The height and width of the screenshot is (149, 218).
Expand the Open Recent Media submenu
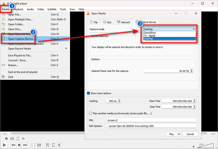pyautogui.click(x=35, y=49)
